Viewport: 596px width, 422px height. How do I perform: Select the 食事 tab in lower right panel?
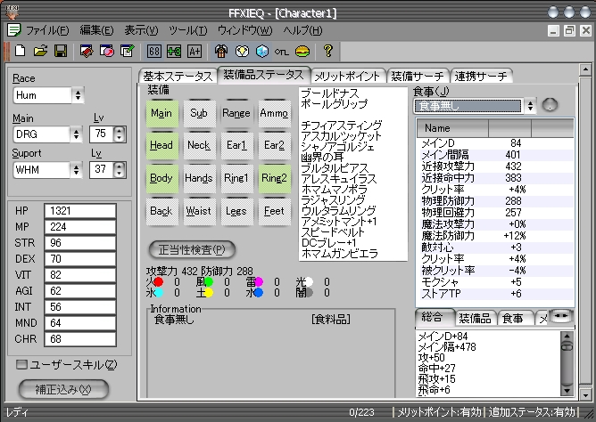pyautogui.click(x=513, y=319)
